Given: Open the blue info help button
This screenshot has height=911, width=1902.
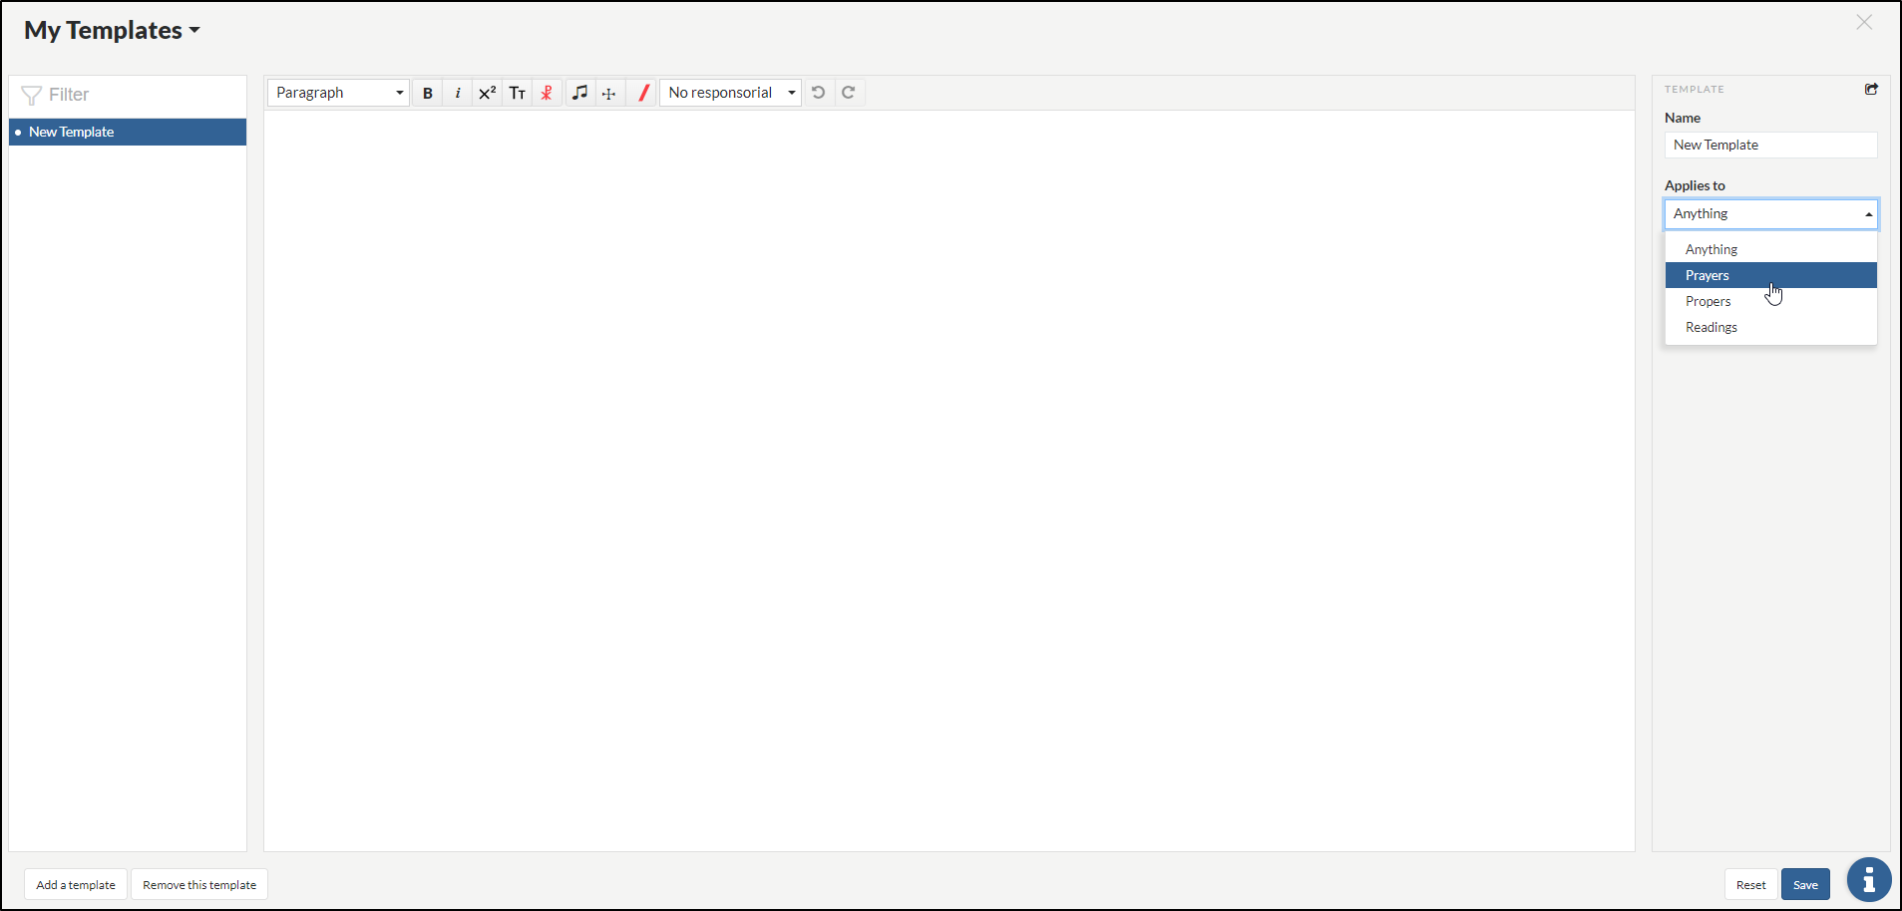Looking at the screenshot, I should click(1868, 880).
